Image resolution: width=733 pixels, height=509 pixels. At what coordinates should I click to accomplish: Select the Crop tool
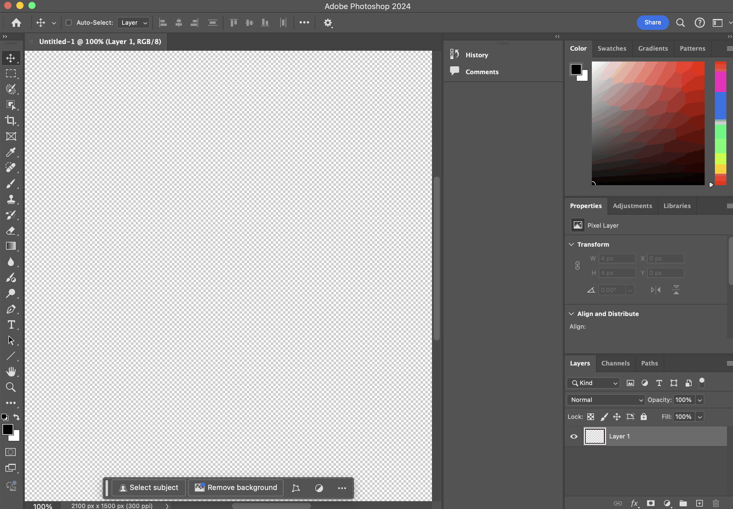(11, 121)
